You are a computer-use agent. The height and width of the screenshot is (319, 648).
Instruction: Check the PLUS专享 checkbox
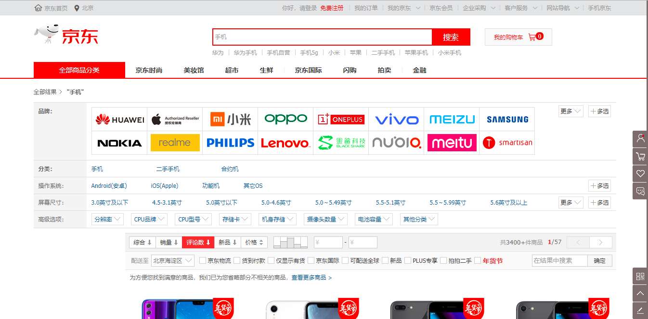point(408,261)
